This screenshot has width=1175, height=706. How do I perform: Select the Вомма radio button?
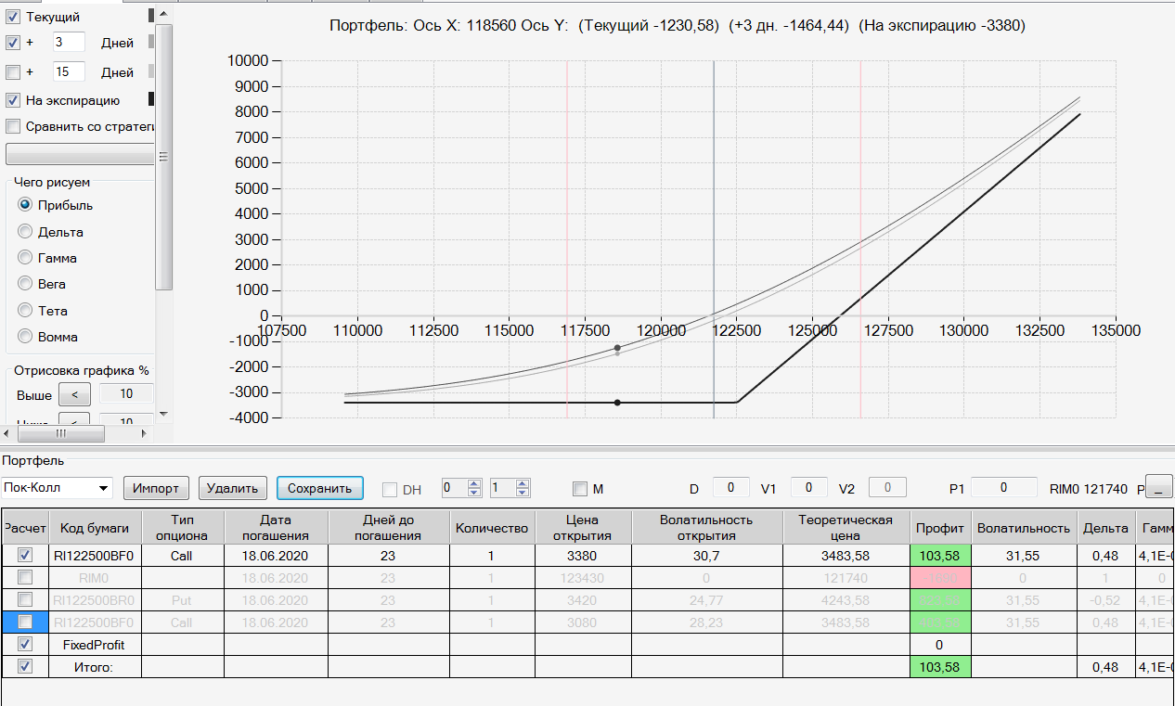pyautogui.click(x=25, y=337)
